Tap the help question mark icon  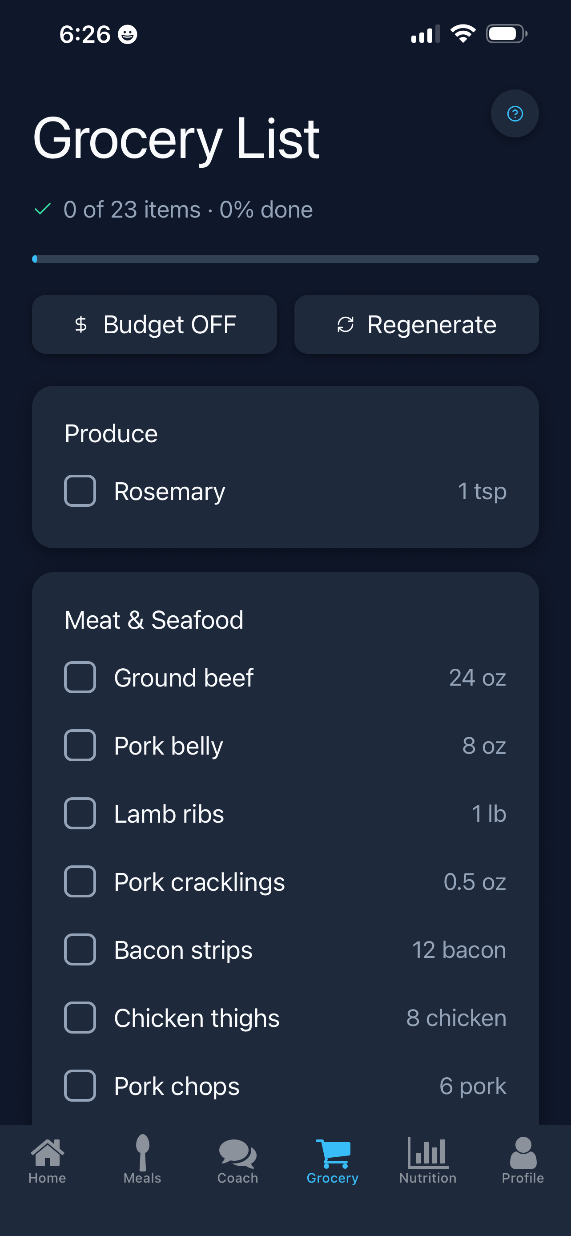[x=515, y=114]
